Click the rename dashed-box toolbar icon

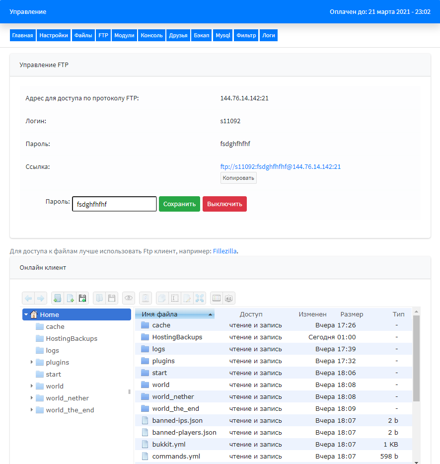(x=175, y=298)
